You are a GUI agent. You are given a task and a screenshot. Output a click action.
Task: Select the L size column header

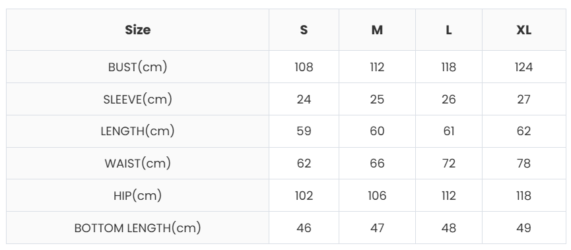[449, 30]
